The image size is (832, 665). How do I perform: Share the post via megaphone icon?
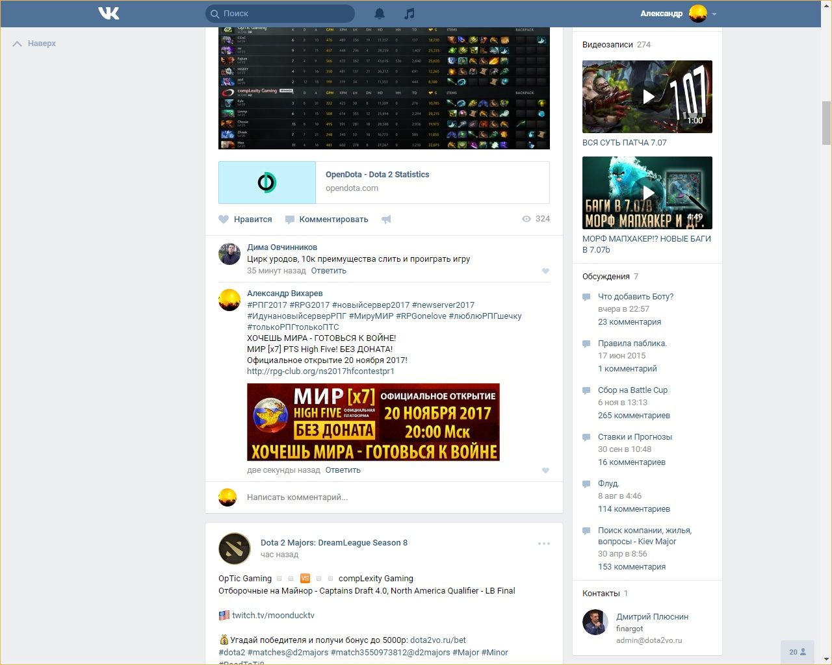[x=386, y=220]
